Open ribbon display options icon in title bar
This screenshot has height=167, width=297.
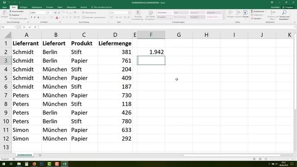(x=272, y=2)
